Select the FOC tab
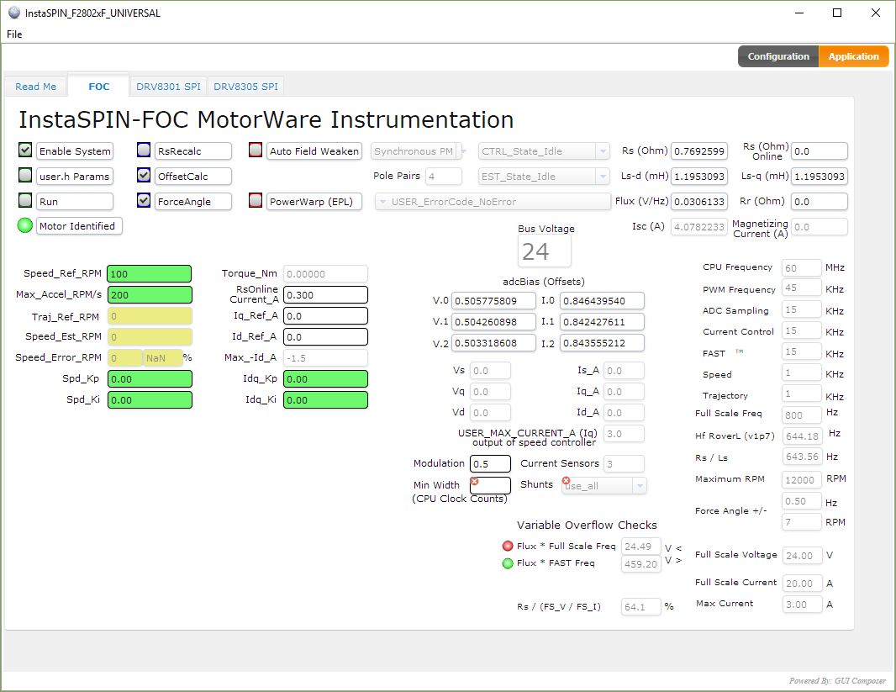This screenshot has height=692, width=896. [x=99, y=87]
